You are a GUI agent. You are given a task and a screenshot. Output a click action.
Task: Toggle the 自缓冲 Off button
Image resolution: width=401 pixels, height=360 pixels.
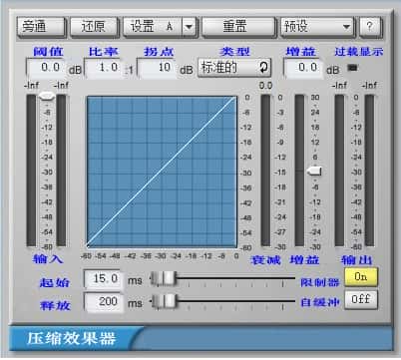coord(361,300)
